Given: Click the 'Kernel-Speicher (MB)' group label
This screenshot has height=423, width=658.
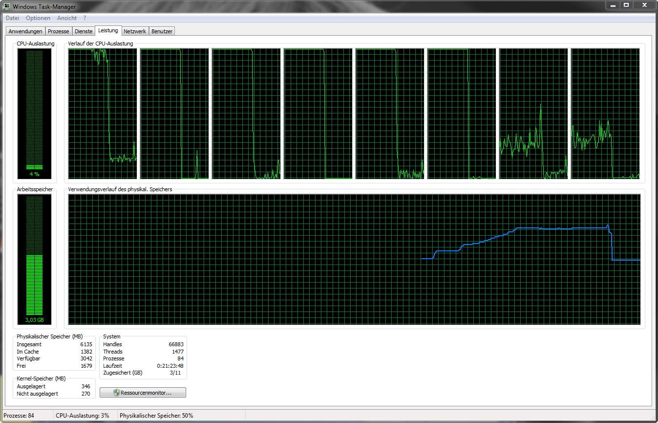Looking at the screenshot, I should pyautogui.click(x=41, y=378).
